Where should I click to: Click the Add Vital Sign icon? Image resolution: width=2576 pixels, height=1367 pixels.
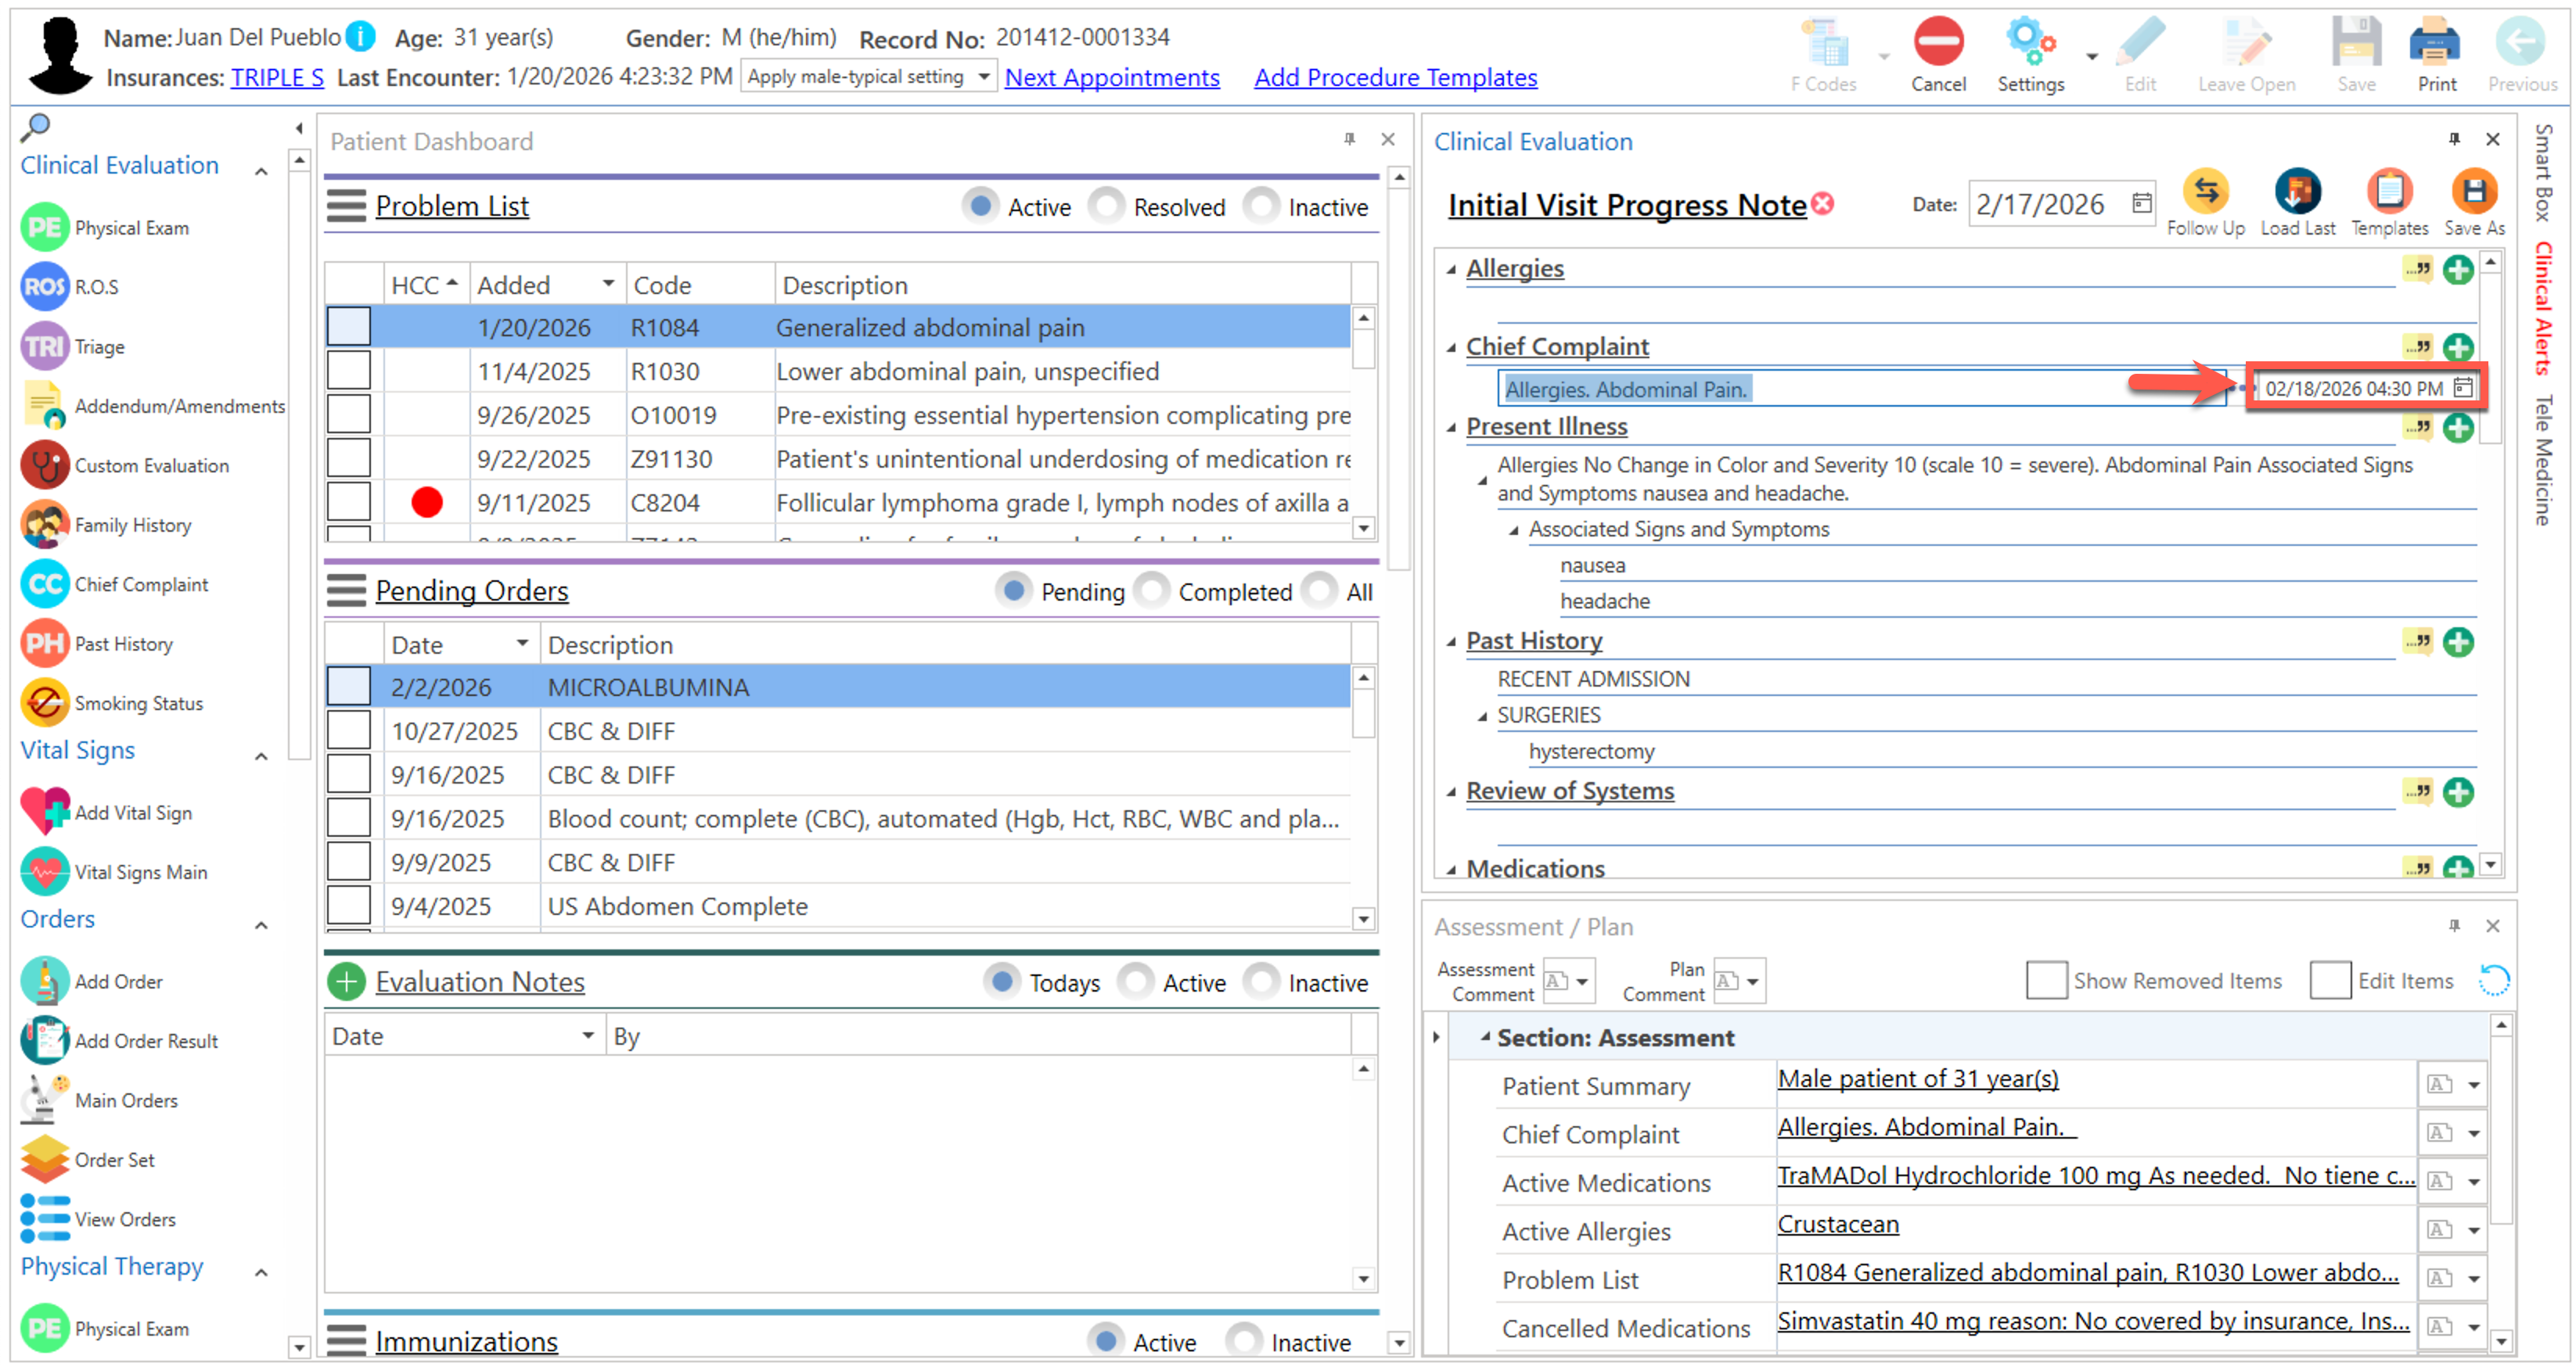click(45, 812)
